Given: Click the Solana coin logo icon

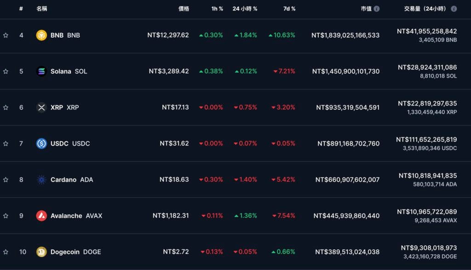Looking at the screenshot, I should coord(41,71).
